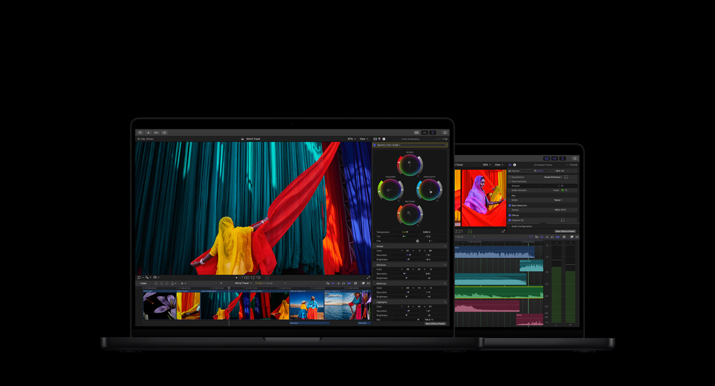The height and width of the screenshot is (386, 715).
Task: Change the Pan Mode dropdown from None
Action: pyautogui.click(x=558, y=200)
